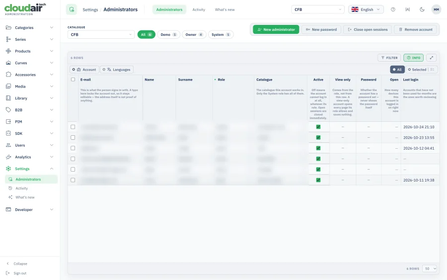The width and height of the screenshot is (447, 280).
Task: Open the English language dropdown
Action: (x=366, y=9)
